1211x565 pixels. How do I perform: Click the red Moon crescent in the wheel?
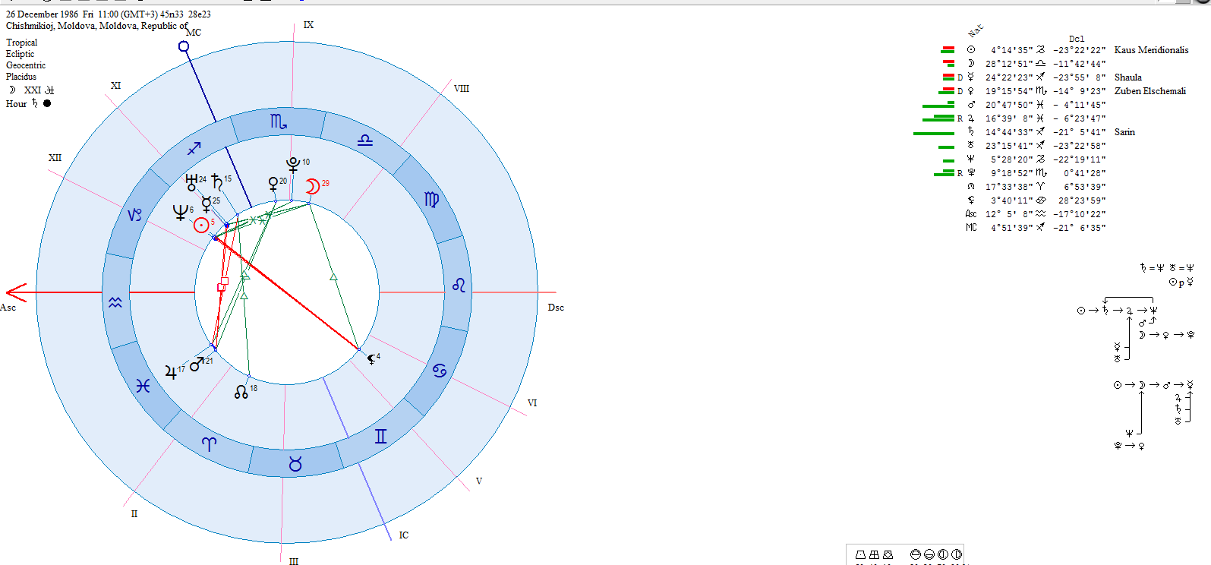312,187
